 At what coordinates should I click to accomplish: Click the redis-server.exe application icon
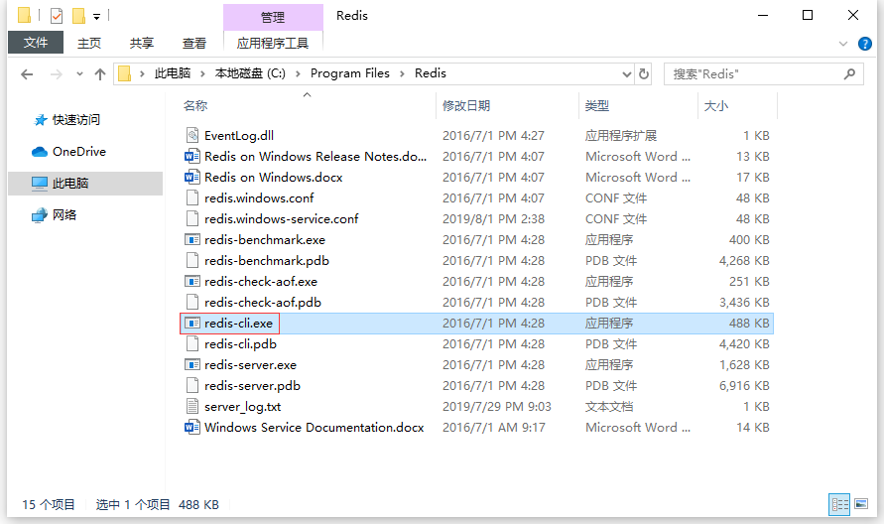(x=192, y=365)
